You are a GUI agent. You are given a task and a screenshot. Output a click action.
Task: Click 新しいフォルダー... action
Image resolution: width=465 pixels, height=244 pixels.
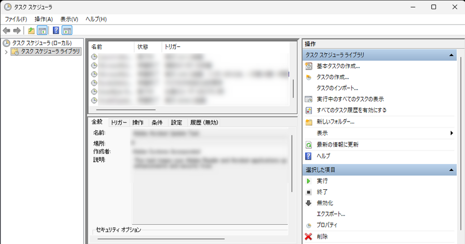(335, 122)
